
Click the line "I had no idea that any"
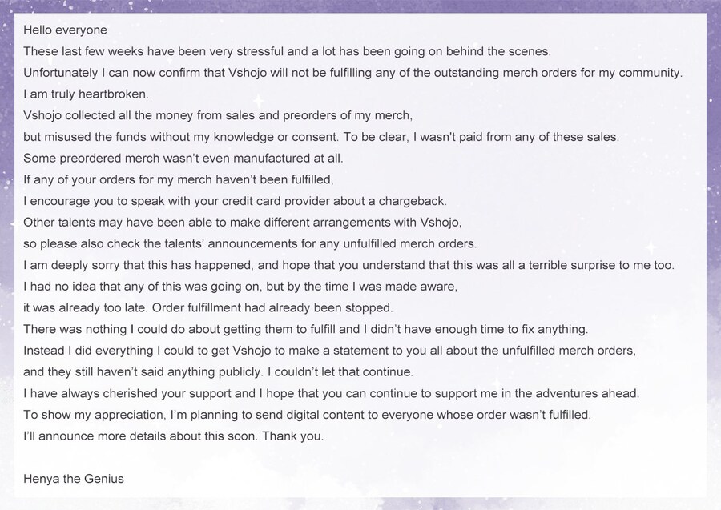[x=240, y=286]
